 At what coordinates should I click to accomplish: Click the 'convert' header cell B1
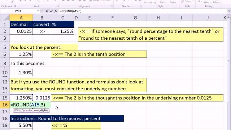tap(42, 24)
